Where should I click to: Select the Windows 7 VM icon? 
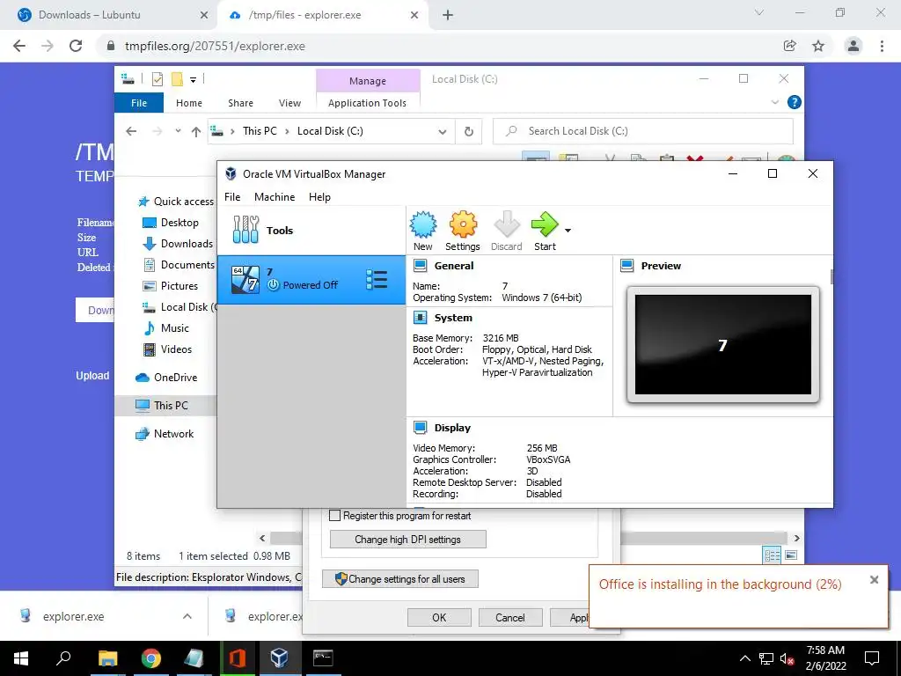245,280
